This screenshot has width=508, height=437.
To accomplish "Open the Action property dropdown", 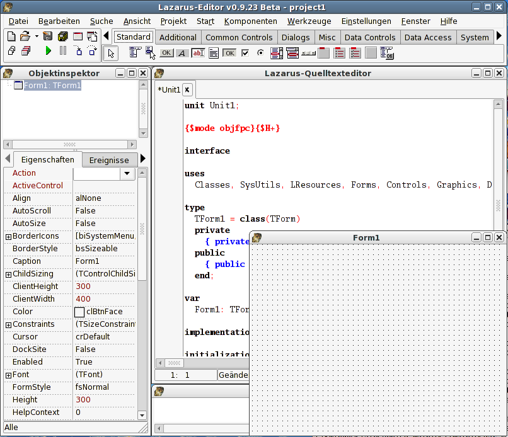I will pos(127,173).
